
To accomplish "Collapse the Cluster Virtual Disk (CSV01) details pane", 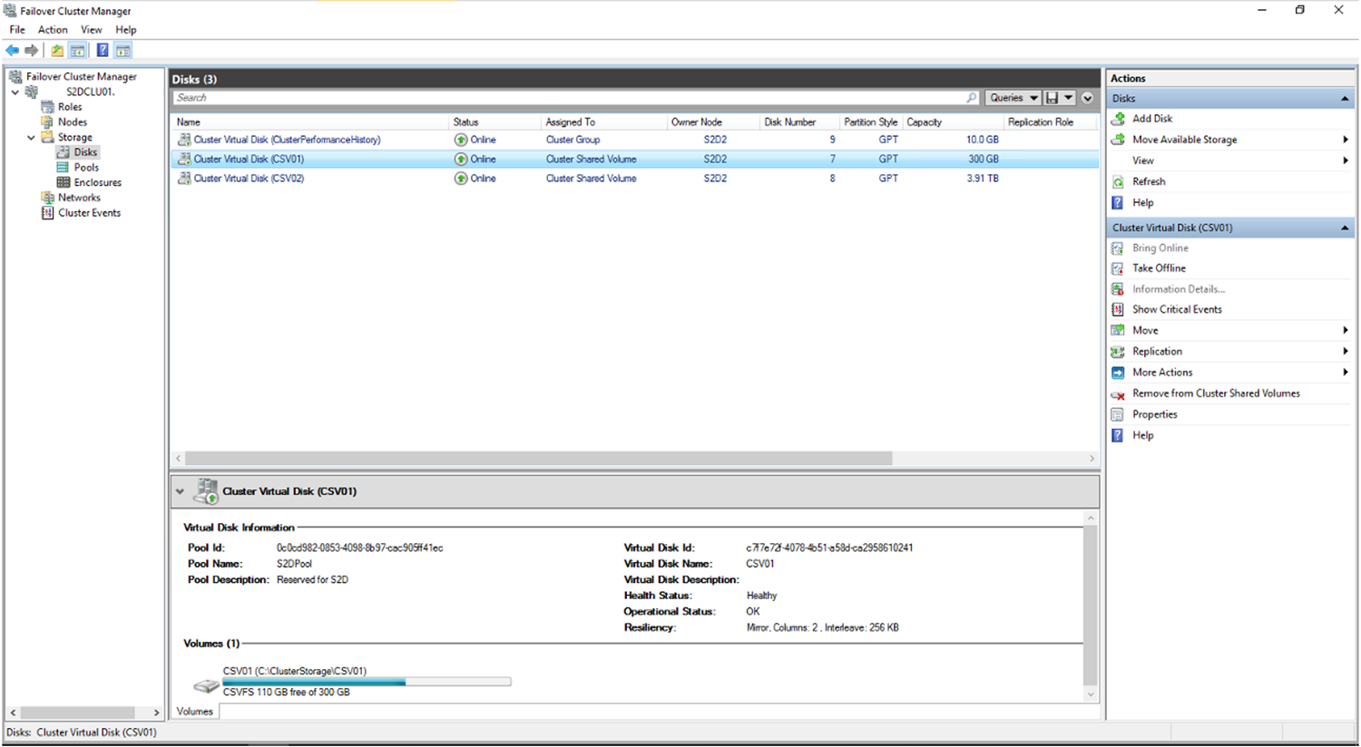I will [x=180, y=491].
